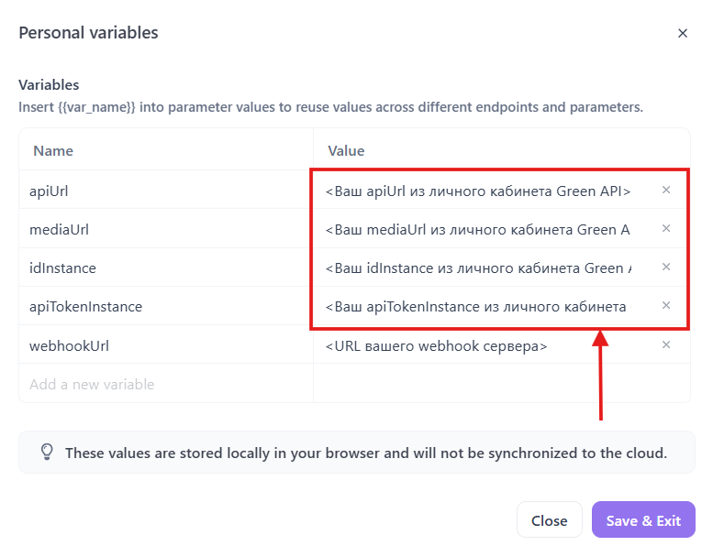Edit the idInstance value field
Screen dimensions: 713x557
477,268
